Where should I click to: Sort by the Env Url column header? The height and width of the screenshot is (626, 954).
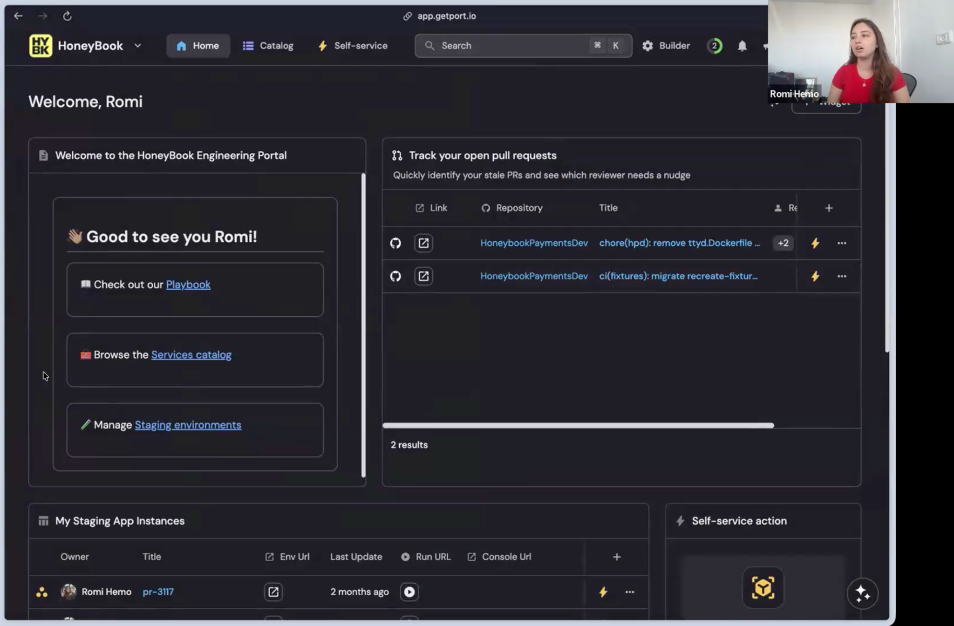pyautogui.click(x=287, y=557)
